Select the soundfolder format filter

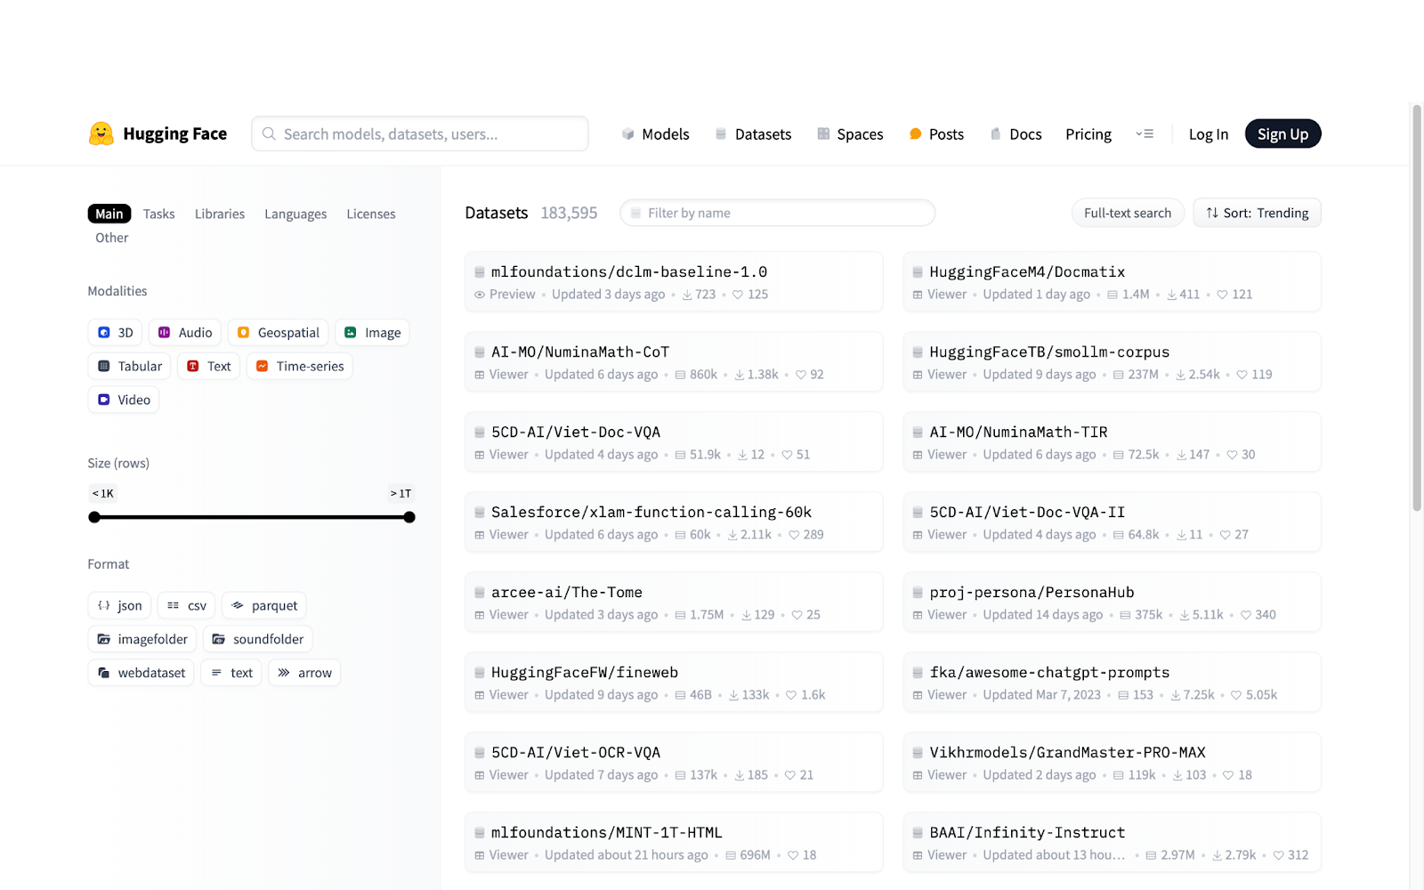click(257, 638)
